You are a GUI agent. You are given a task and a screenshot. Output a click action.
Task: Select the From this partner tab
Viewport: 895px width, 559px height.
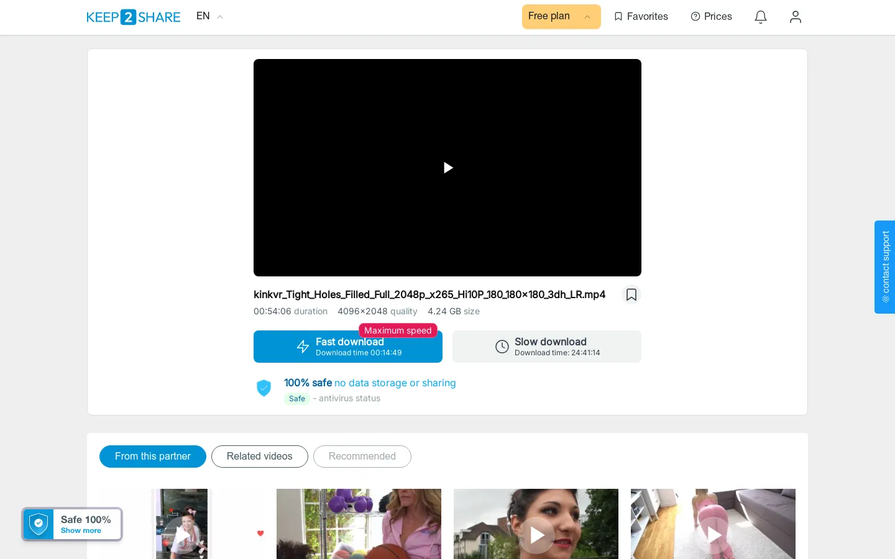tap(153, 457)
